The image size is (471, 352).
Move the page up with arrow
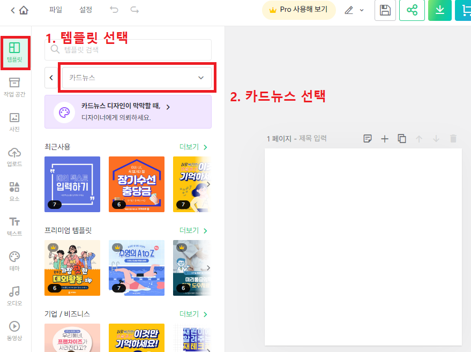tap(419, 138)
